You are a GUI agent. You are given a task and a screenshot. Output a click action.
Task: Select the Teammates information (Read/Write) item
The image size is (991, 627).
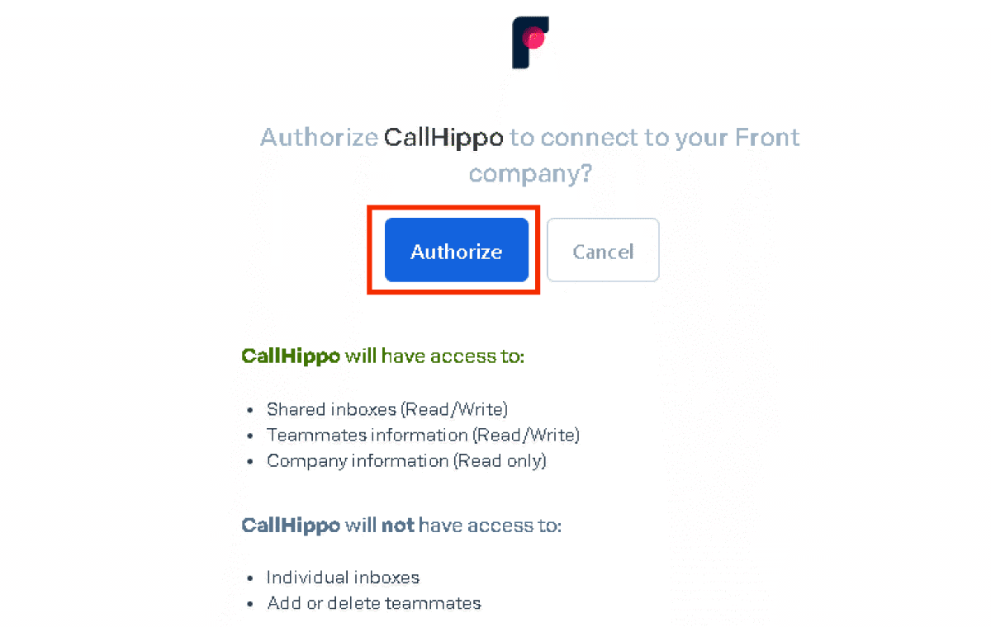(424, 435)
